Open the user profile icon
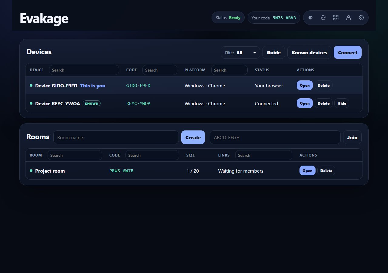Screen dimensions: 388x273 [349, 18]
